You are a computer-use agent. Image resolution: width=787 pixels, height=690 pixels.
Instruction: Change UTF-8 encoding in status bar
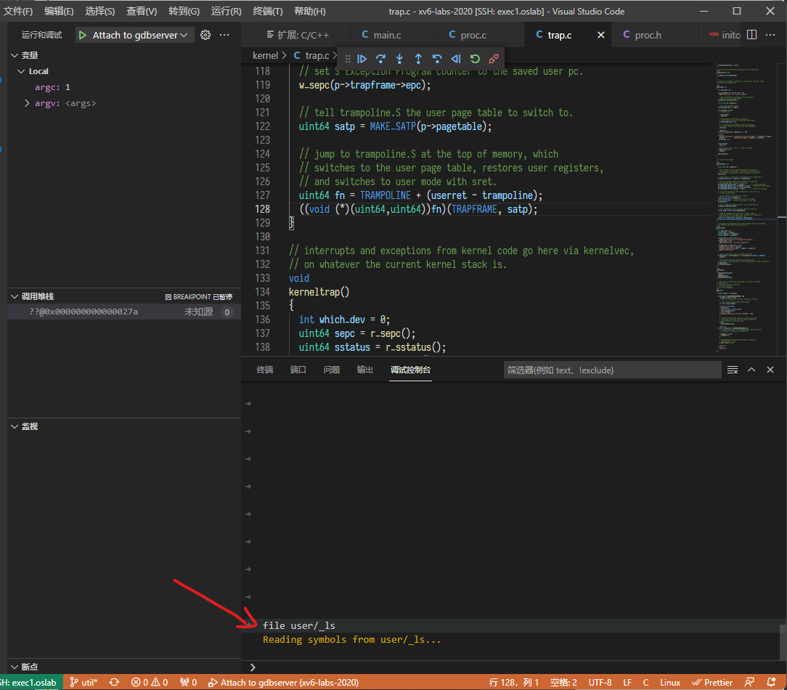[x=600, y=683]
